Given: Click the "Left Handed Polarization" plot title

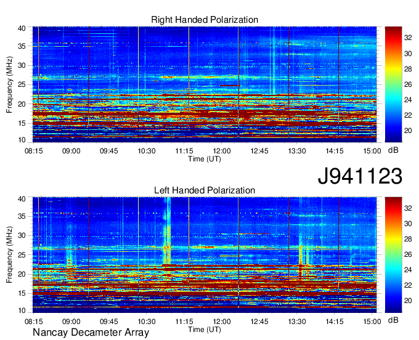Looking at the screenshot, I should pyautogui.click(x=205, y=190).
